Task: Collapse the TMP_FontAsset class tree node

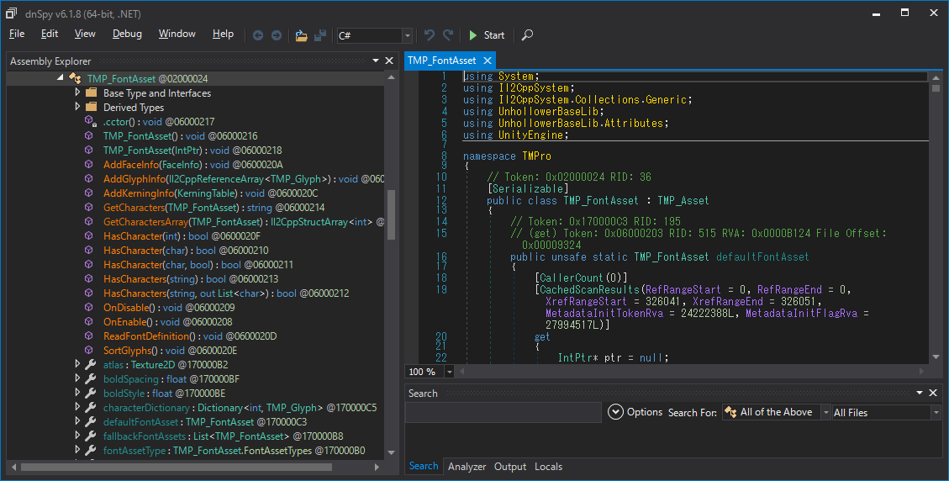Action: [60, 77]
